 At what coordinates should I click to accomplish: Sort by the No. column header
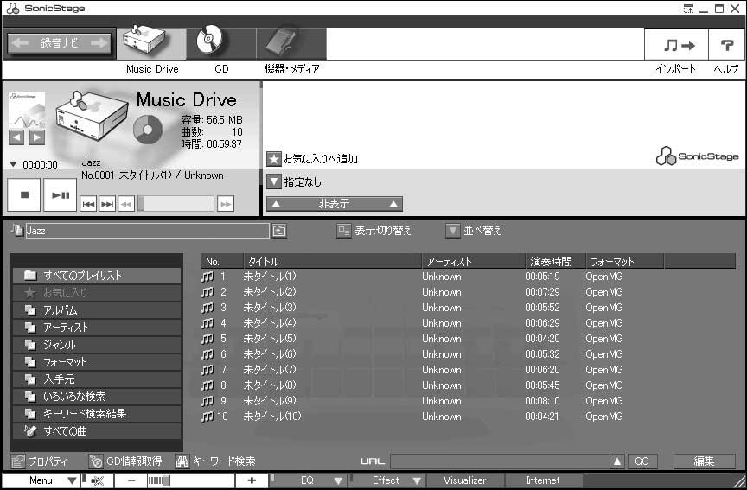point(222,262)
